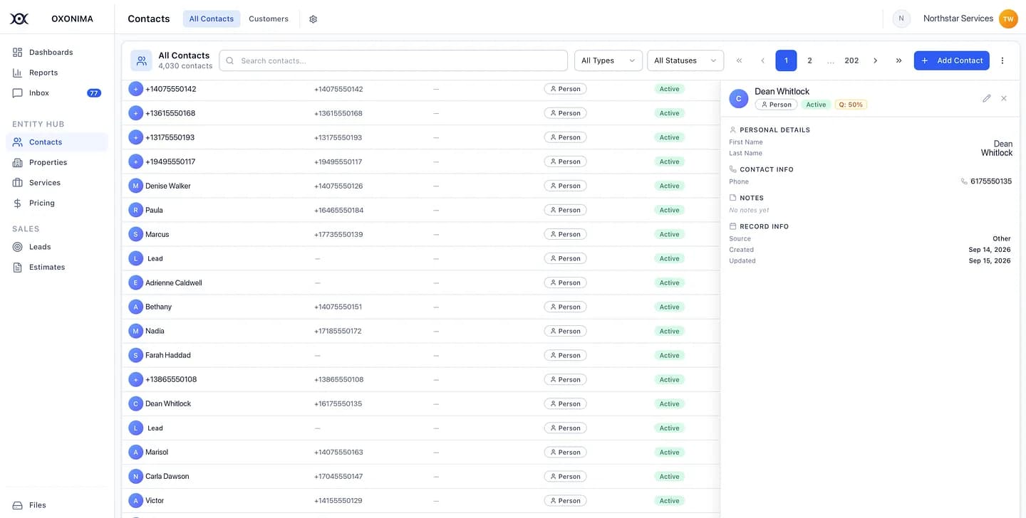The height and width of the screenshot is (518, 1026).
Task: Select Contacts in the Entity Hub sidebar
Action: [57, 142]
